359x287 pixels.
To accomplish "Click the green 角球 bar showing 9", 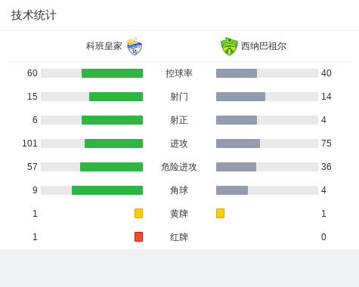I will (x=107, y=190).
